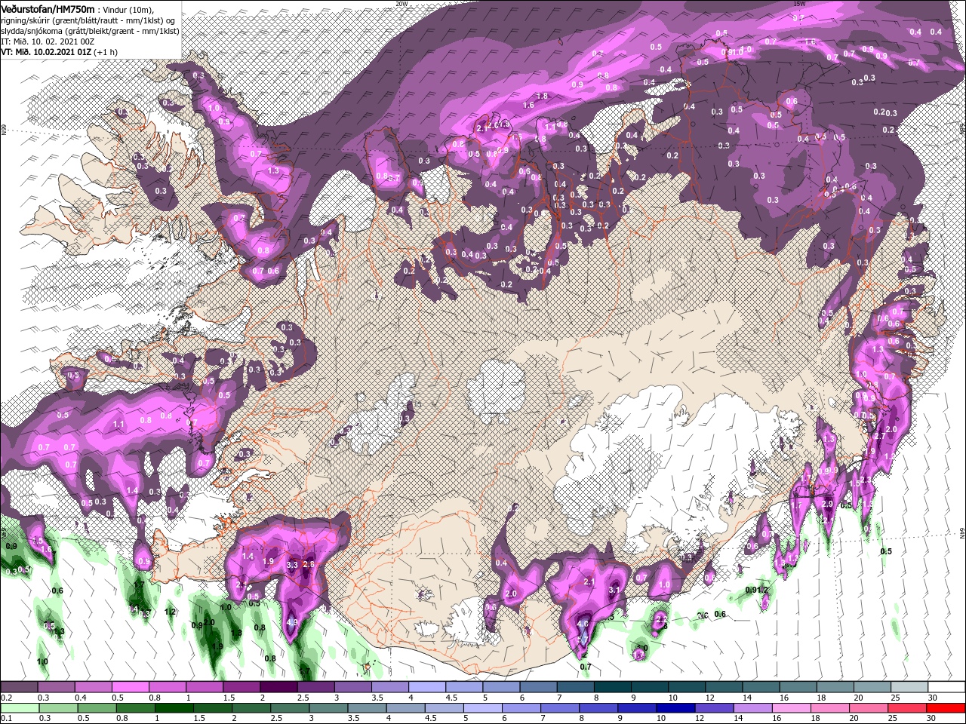Click the '15W' longitude label on top edge

click(799, 4)
